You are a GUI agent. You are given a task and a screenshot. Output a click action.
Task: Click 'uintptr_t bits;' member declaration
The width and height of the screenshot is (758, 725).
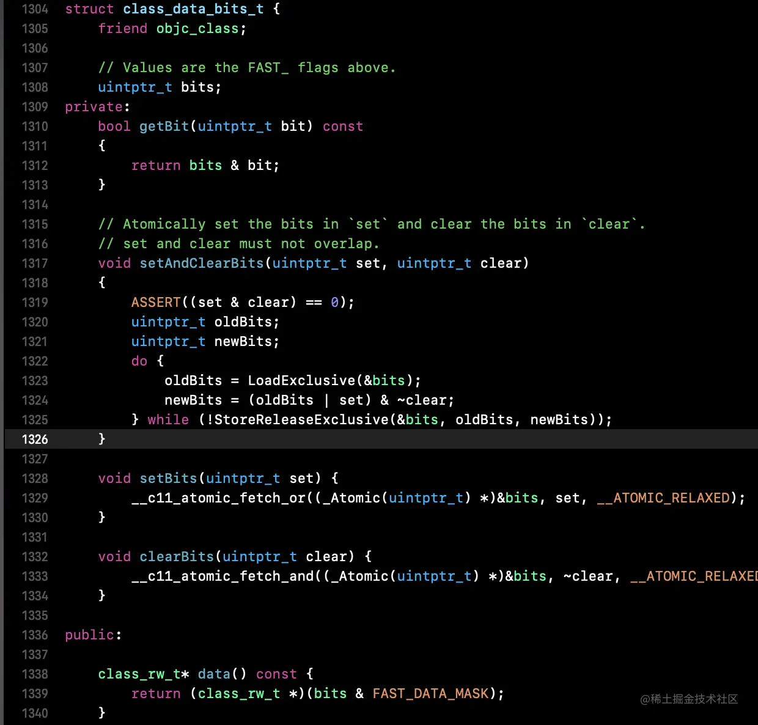[x=160, y=87]
